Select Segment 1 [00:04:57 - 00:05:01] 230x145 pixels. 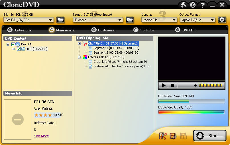coord(116,48)
